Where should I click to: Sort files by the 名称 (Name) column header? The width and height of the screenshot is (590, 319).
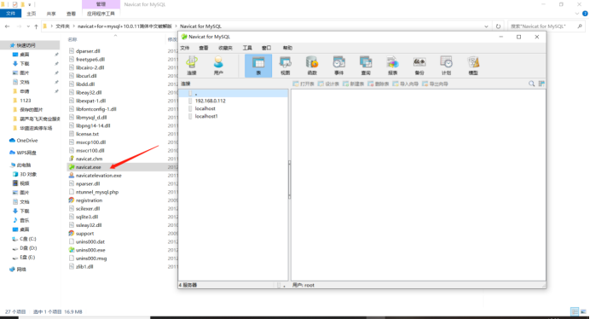tap(72, 39)
